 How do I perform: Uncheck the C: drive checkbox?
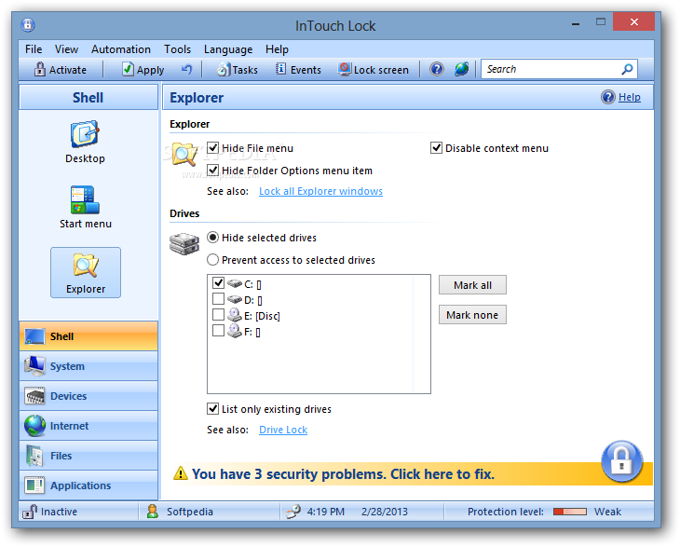(218, 283)
